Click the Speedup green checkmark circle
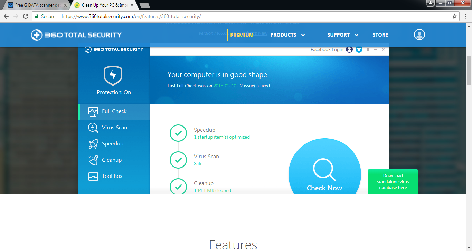472x251 pixels. coord(178,133)
